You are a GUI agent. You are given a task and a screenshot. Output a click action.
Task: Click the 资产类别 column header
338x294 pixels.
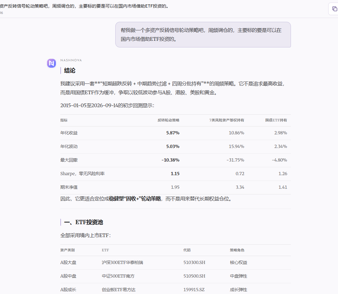(68, 250)
